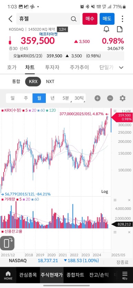Image resolution: width=133 pixels, height=288 pixels.
Task: Open the 30틱 tick interval dropdown
Action: pos(79,98)
